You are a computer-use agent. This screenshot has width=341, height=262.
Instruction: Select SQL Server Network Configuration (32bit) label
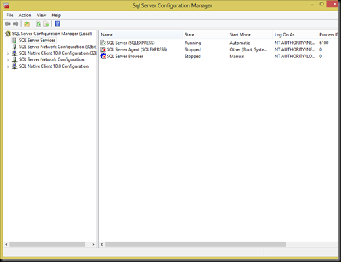(x=58, y=47)
